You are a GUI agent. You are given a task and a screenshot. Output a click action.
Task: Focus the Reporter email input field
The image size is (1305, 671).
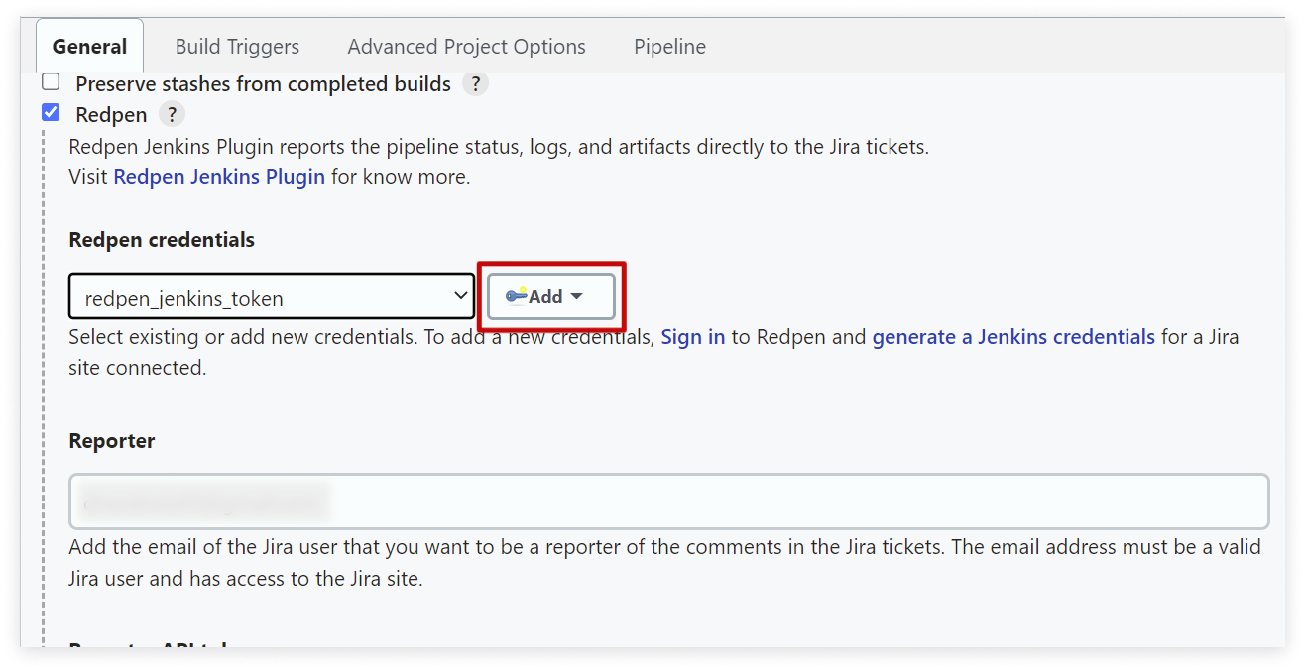tap(669, 502)
